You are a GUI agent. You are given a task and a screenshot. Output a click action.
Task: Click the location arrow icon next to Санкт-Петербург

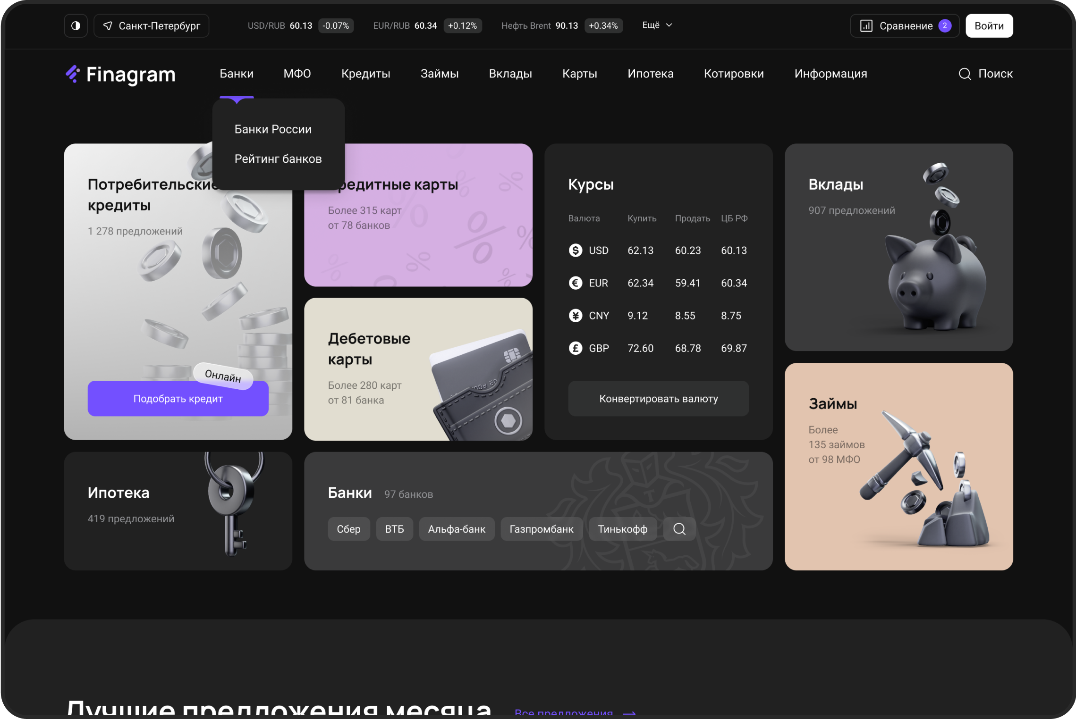pos(108,26)
